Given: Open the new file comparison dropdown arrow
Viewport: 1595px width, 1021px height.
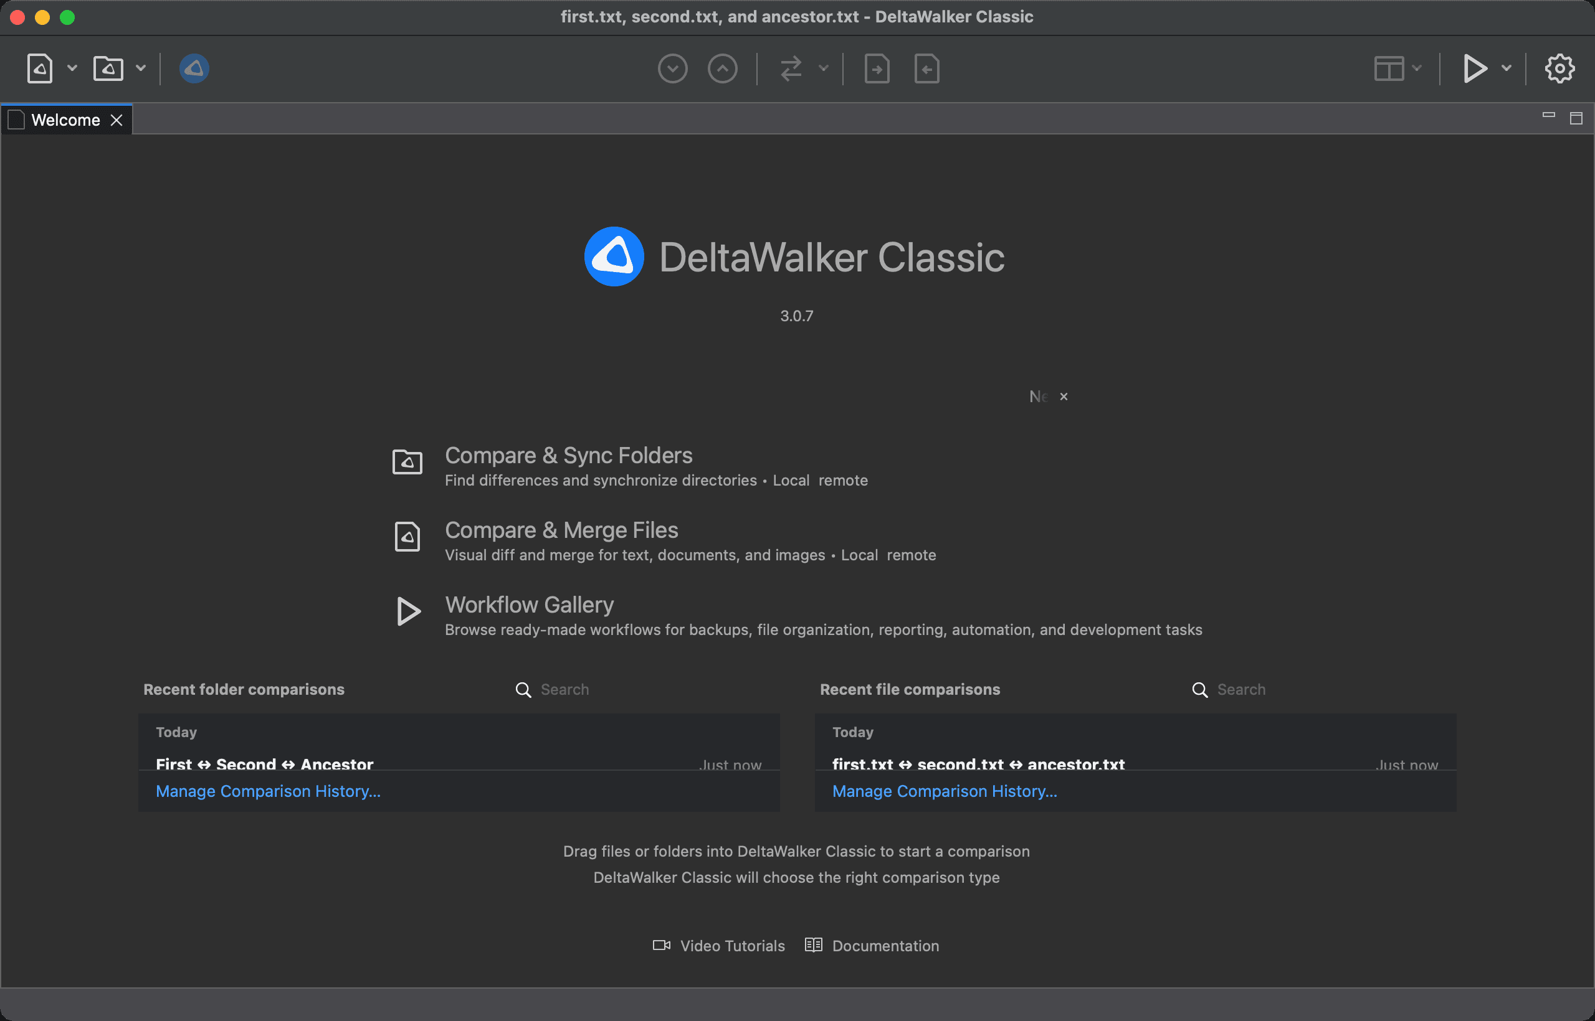Looking at the screenshot, I should (72, 68).
